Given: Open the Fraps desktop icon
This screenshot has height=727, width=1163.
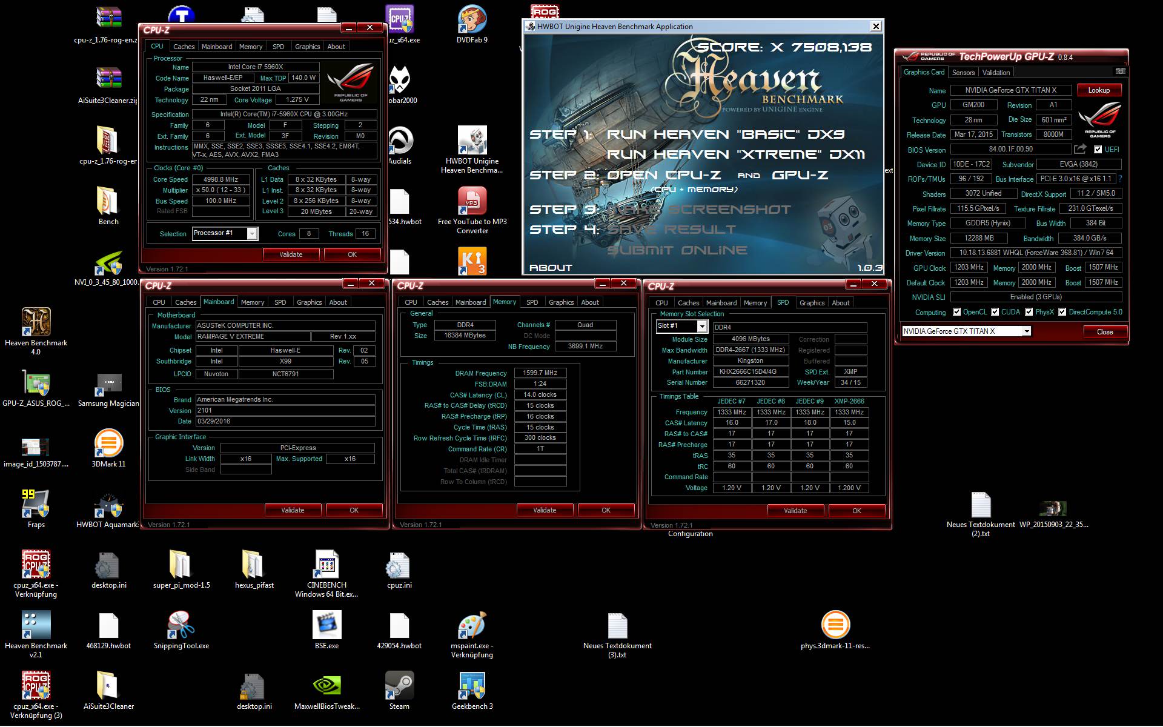Looking at the screenshot, I should click(36, 504).
